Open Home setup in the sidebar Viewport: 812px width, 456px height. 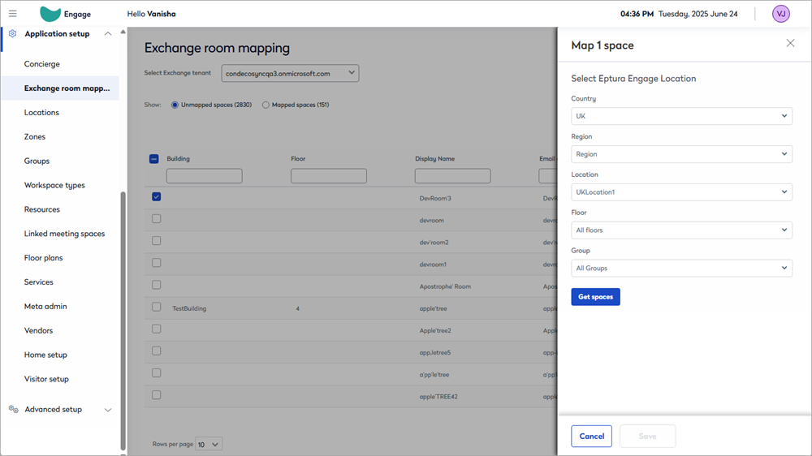(45, 355)
